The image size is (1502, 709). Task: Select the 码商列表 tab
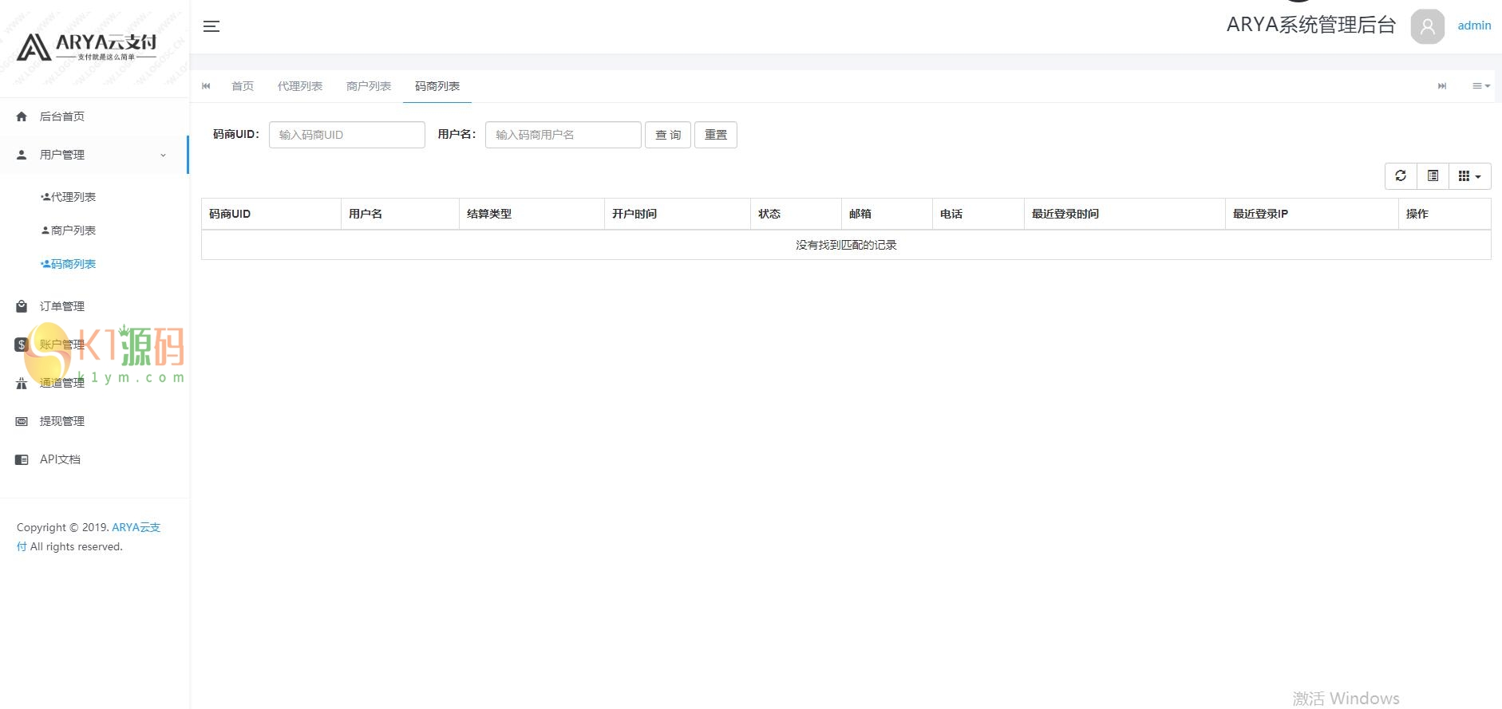(x=437, y=86)
